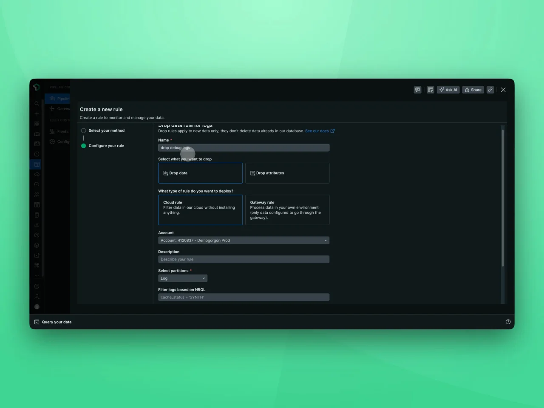Open search via the magnifier sidebar icon
This screenshot has width=544, height=408.
point(37,104)
